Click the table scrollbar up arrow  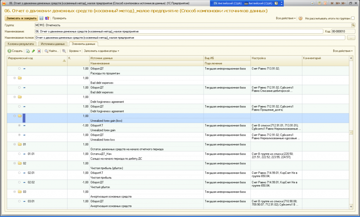coord(351,58)
